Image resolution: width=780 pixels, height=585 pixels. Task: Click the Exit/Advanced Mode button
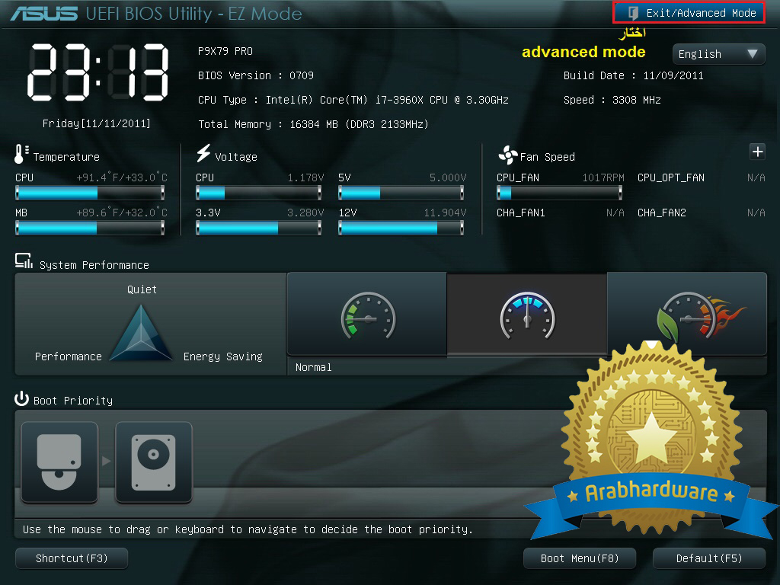[689, 13]
